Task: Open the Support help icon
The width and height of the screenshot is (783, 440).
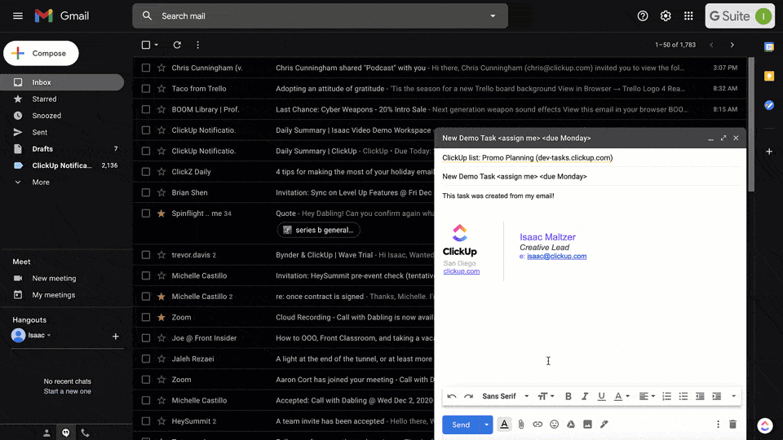Action: (643, 16)
